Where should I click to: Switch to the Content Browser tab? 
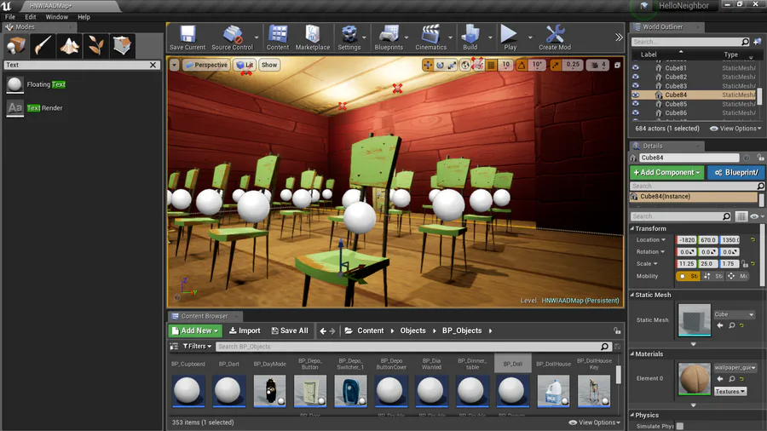point(204,316)
